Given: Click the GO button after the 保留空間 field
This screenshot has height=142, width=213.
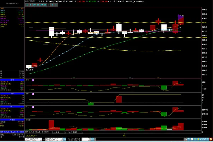Looking at the screenshot, I should click(92, 139).
